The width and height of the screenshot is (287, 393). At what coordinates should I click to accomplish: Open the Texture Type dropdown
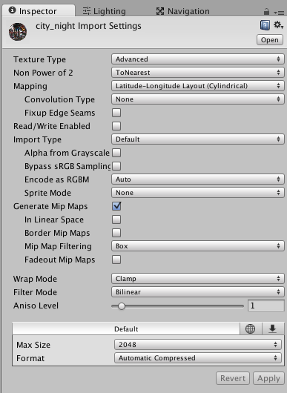pyautogui.click(x=198, y=59)
